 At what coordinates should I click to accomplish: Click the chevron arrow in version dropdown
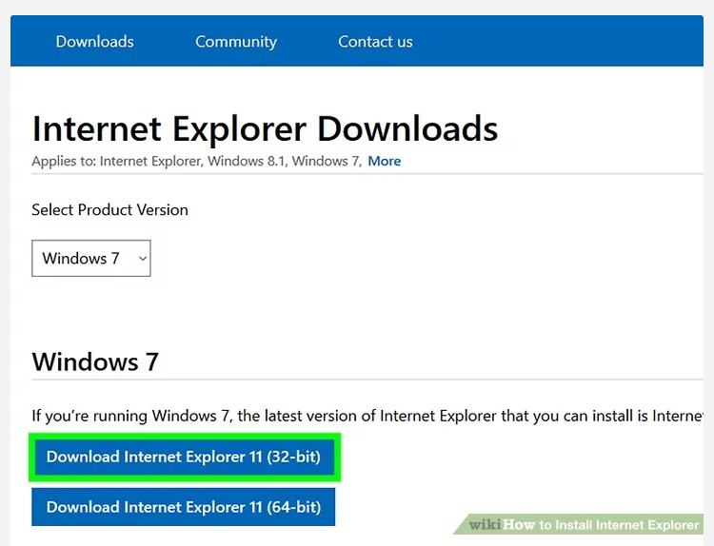coord(142,259)
